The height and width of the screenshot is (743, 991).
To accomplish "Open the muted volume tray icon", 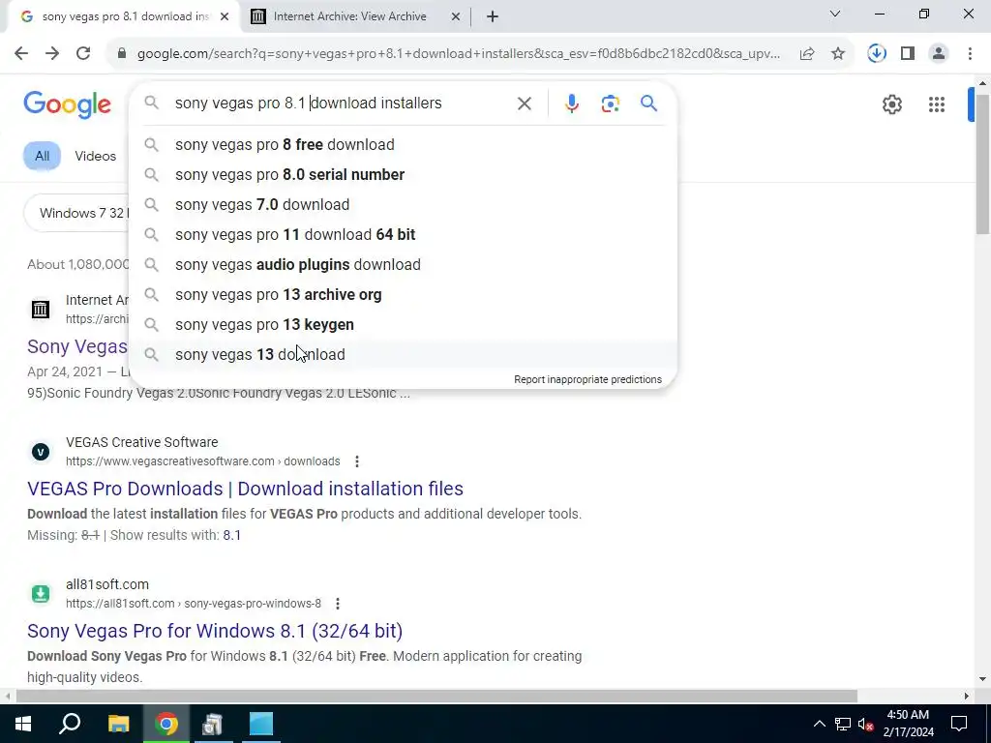I will (866, 724).
